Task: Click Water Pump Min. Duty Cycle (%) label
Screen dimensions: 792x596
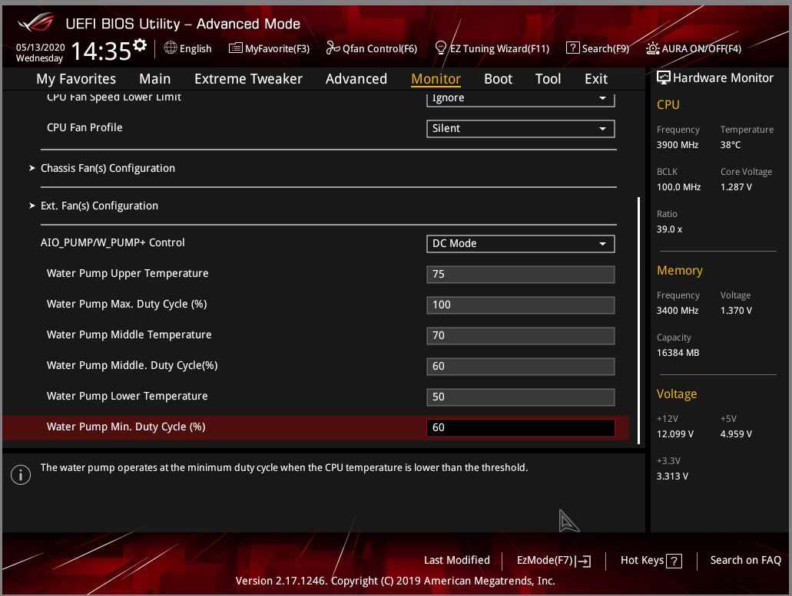Action: click(x=126, y=427)
